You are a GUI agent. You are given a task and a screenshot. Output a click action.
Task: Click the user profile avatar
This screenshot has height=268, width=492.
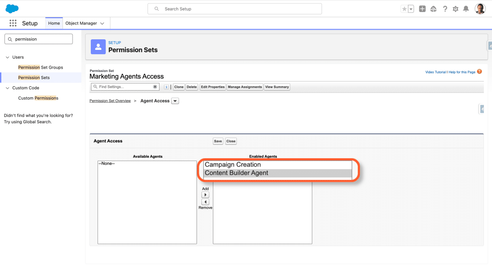pyautogui.click(x=480, y=9)
